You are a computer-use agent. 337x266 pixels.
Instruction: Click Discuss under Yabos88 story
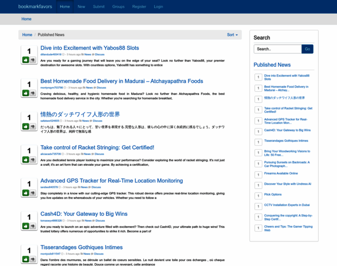[x=100, y=55]
